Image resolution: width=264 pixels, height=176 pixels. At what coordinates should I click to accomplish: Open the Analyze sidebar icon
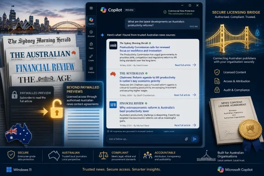pyautogui.click(x=91, y=70)
